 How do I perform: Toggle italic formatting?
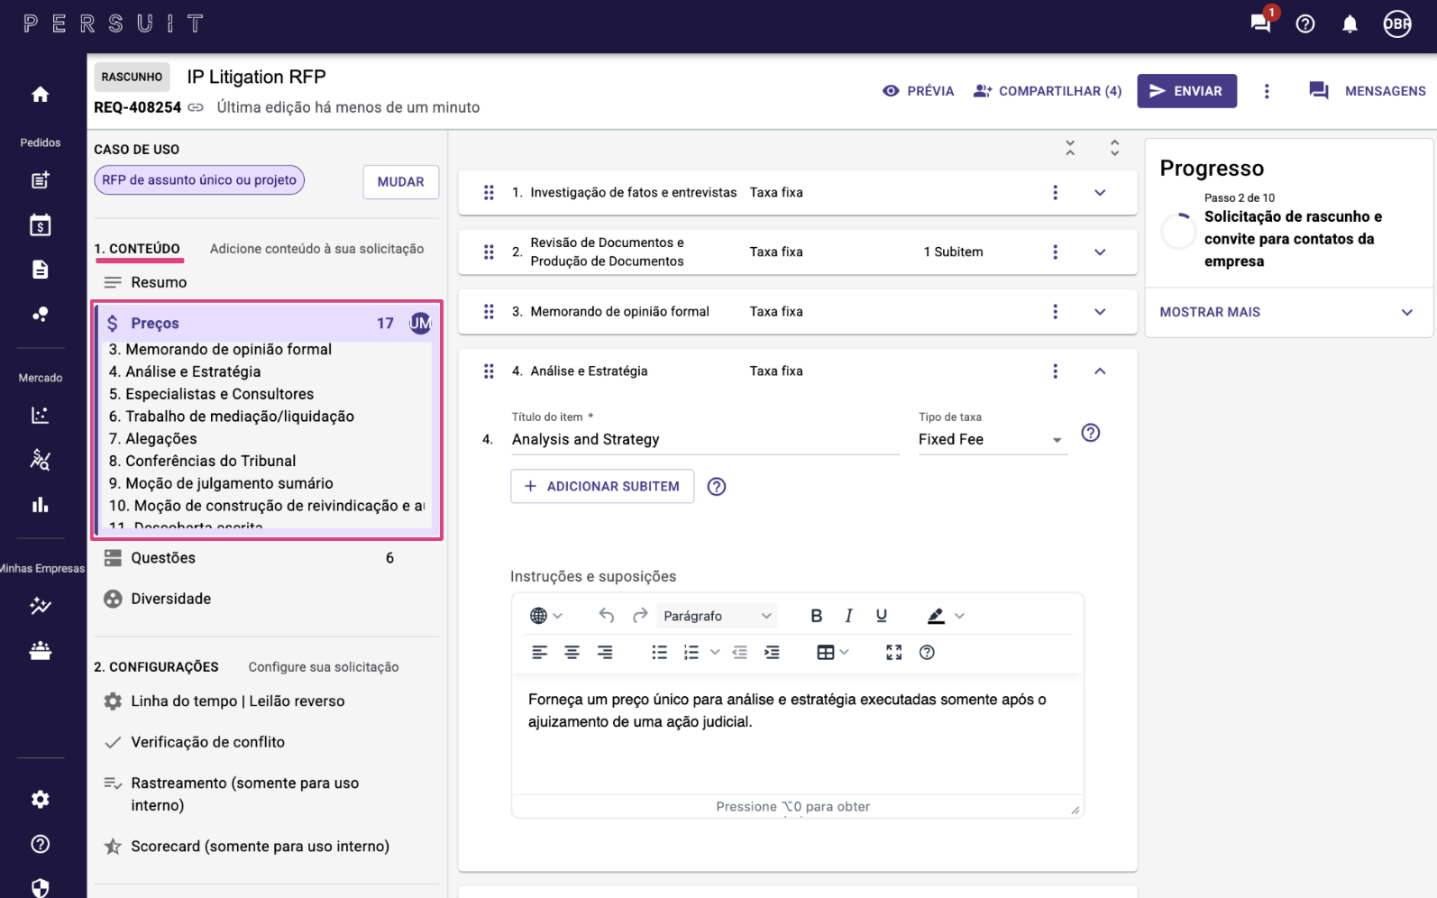tap(848, 616)
